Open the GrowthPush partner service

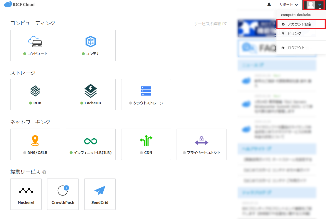(x=63, y=194)
